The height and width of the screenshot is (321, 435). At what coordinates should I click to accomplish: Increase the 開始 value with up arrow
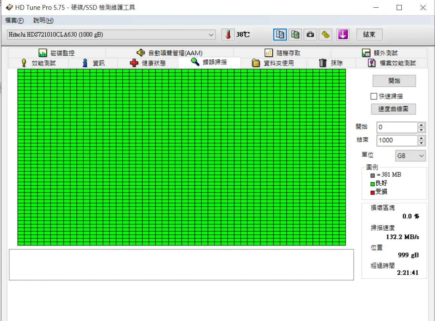point(421,125)
